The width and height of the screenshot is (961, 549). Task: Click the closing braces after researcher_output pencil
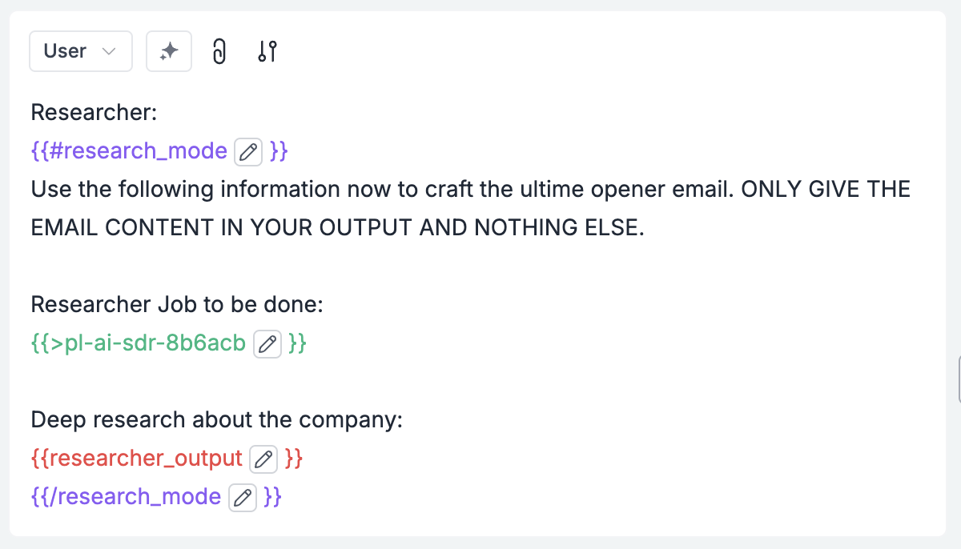coord(294,459)
